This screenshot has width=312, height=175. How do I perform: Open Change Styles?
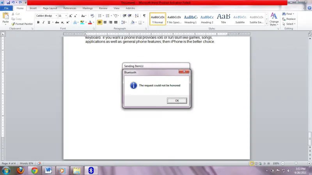click(x=274, y=19)
